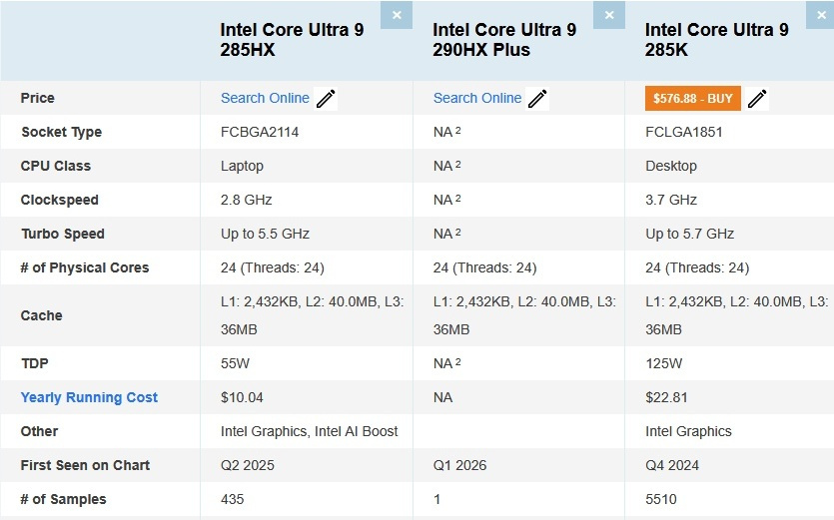Select the 3.7 GHz clockspeed value
Image resolution: width=834 pixels, height=520 pixels.
point(671,200)
